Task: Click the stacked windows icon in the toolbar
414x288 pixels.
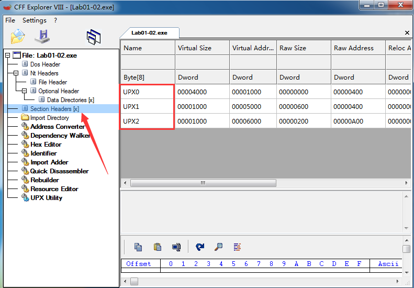Action: click(x=94, y=37)
